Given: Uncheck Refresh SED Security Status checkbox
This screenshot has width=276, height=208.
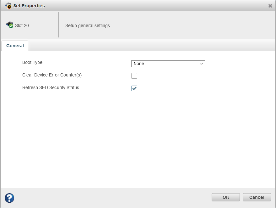Looking at the screenshot, I should pos(134,88).
